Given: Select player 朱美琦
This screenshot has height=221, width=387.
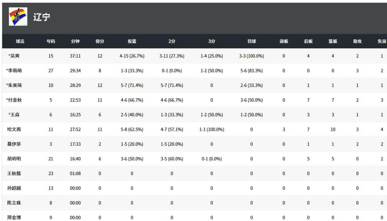Looking at the screenshot, I should click(14, 85).
